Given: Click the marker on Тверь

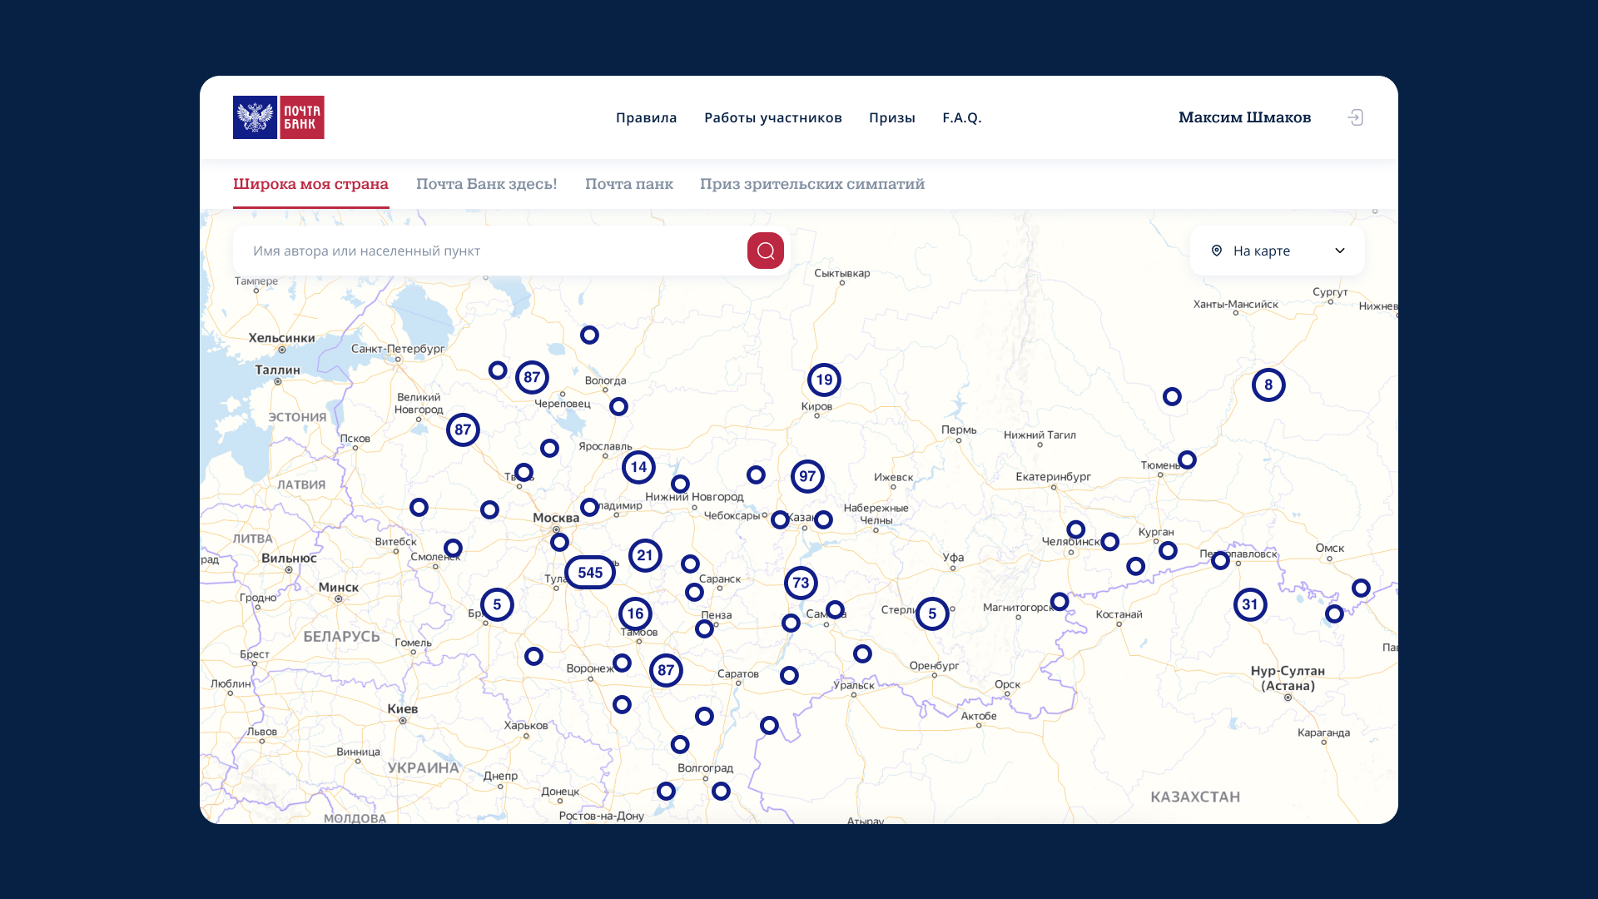Looking at the screenshot, I should (x=524, y=473).
